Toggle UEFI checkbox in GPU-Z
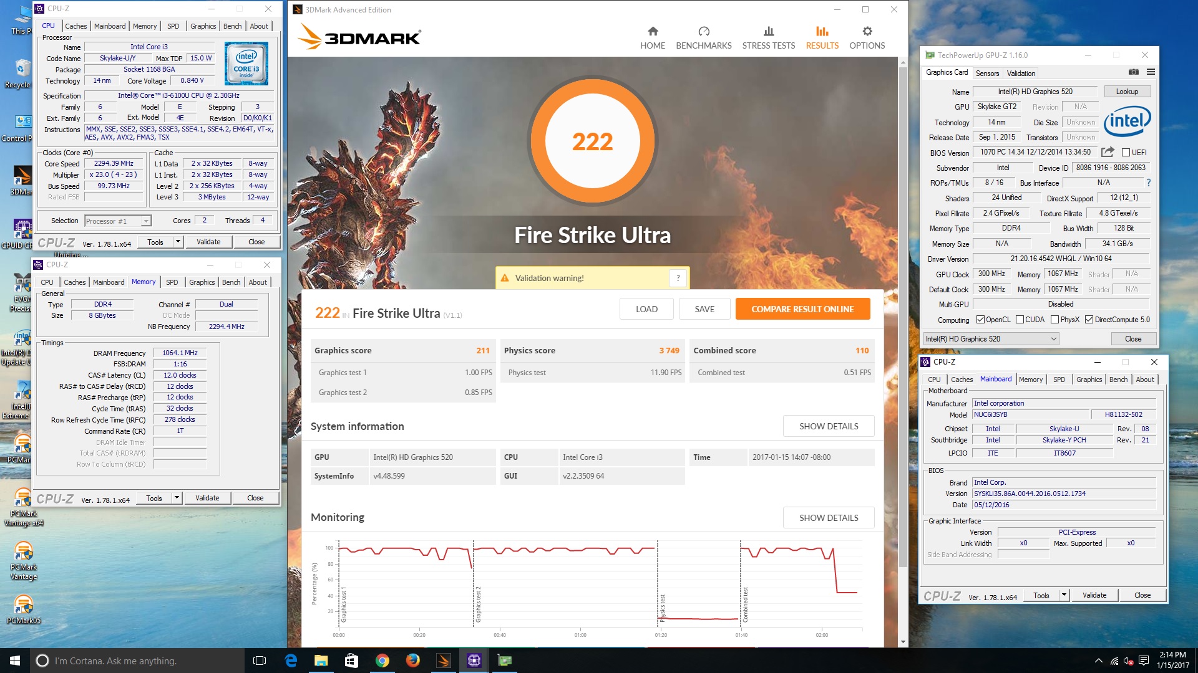Image resolution: width=1198 pixels, height=673 pixels. click(1126, 152)
